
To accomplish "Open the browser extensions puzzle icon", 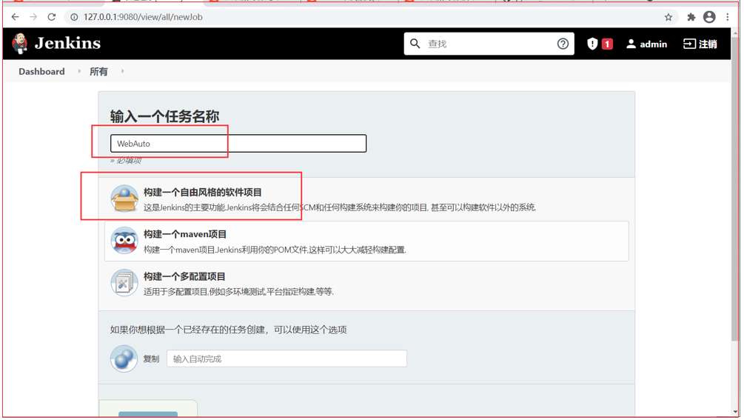I will [x=691, y=17].
